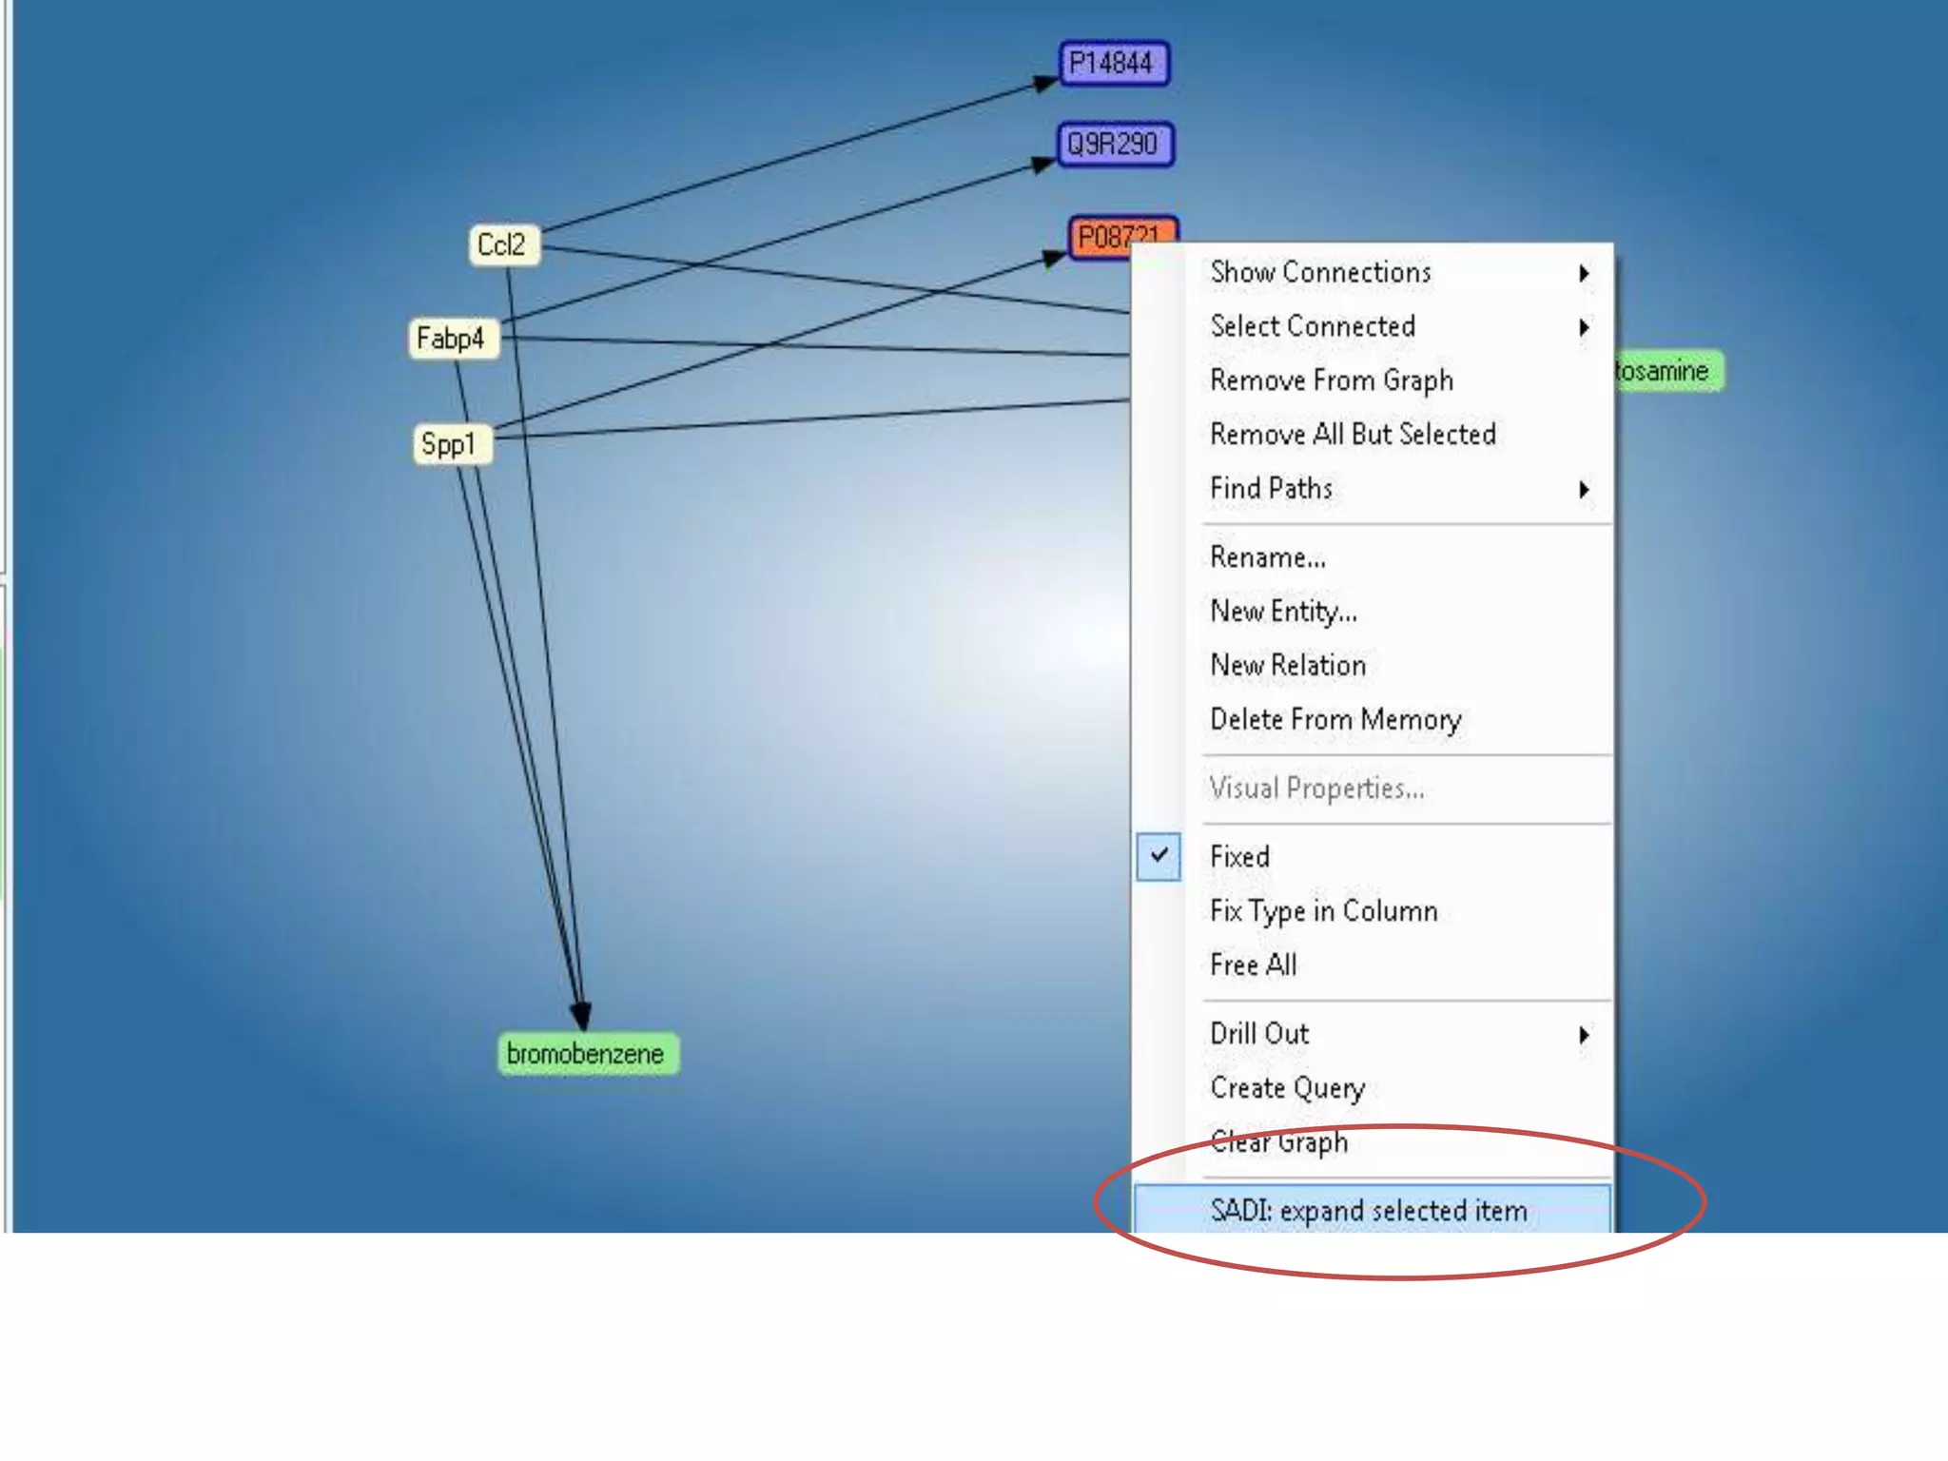Select the Fabp4 gene node
Viewport: 1948px width, 1461px height.
point(453,339)
